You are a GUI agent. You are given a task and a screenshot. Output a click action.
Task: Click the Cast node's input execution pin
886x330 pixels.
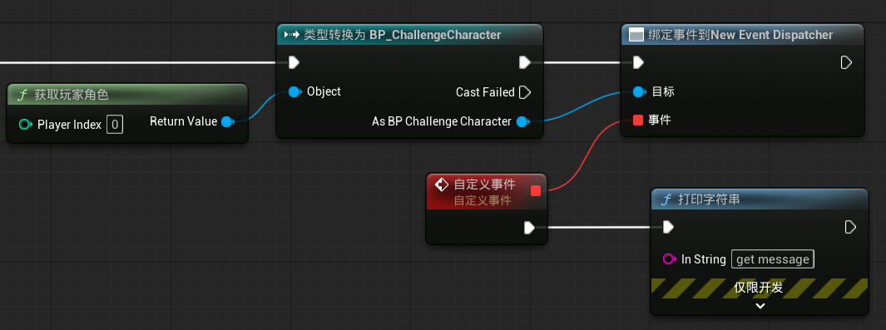[294, 62]
